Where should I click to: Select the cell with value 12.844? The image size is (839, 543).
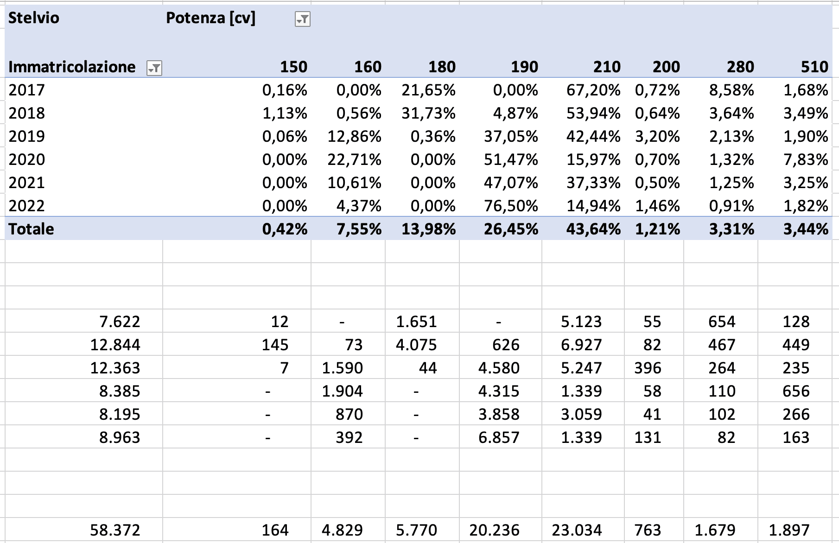[114, 344]
